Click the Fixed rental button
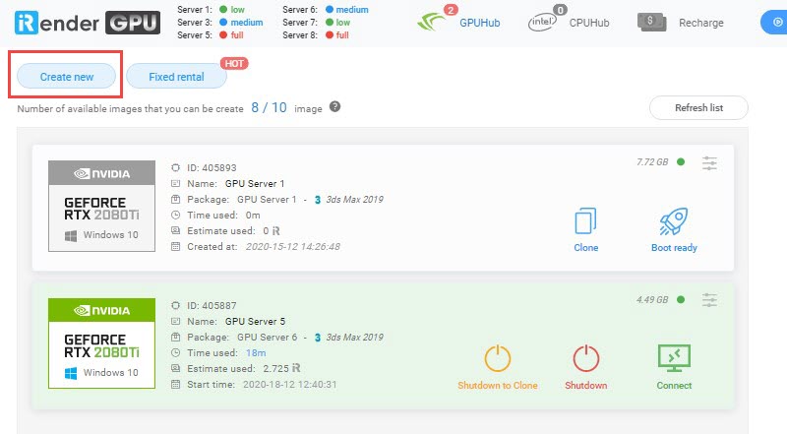787x434 pixels. [x=178, y=76]
